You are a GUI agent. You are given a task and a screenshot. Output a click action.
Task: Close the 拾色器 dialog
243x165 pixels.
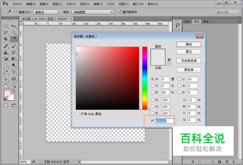[x=200, y=37]
